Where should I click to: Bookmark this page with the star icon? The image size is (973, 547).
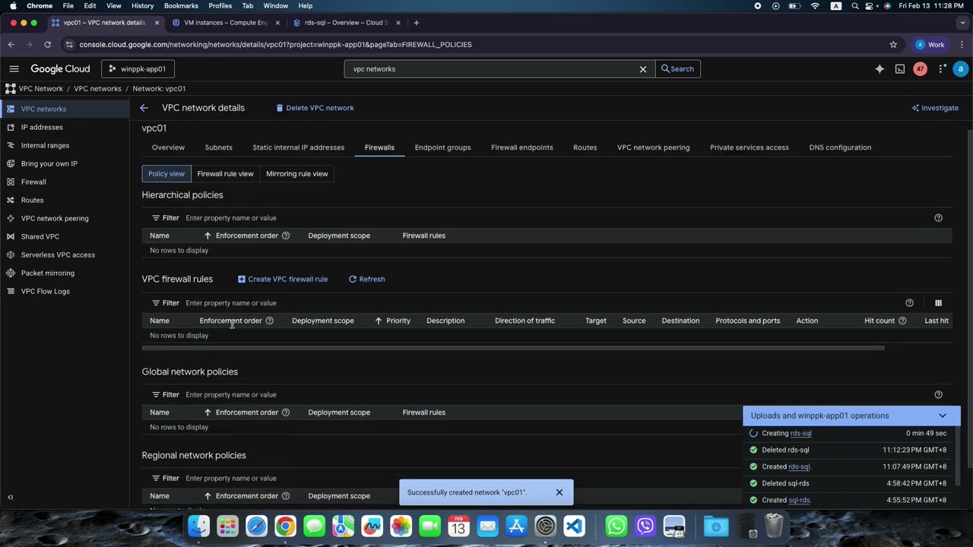(893, 45)
